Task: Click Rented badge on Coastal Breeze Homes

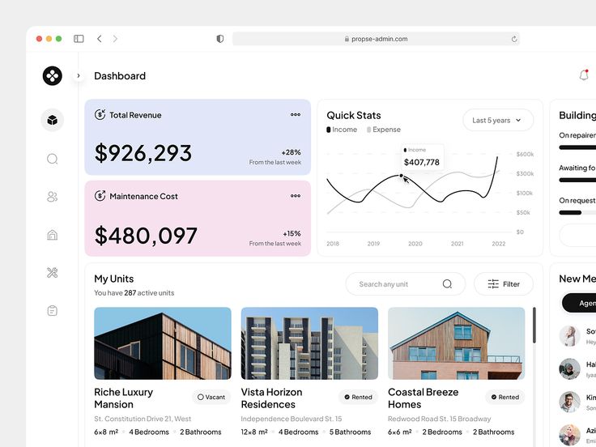Action: [x=504, y=397]
